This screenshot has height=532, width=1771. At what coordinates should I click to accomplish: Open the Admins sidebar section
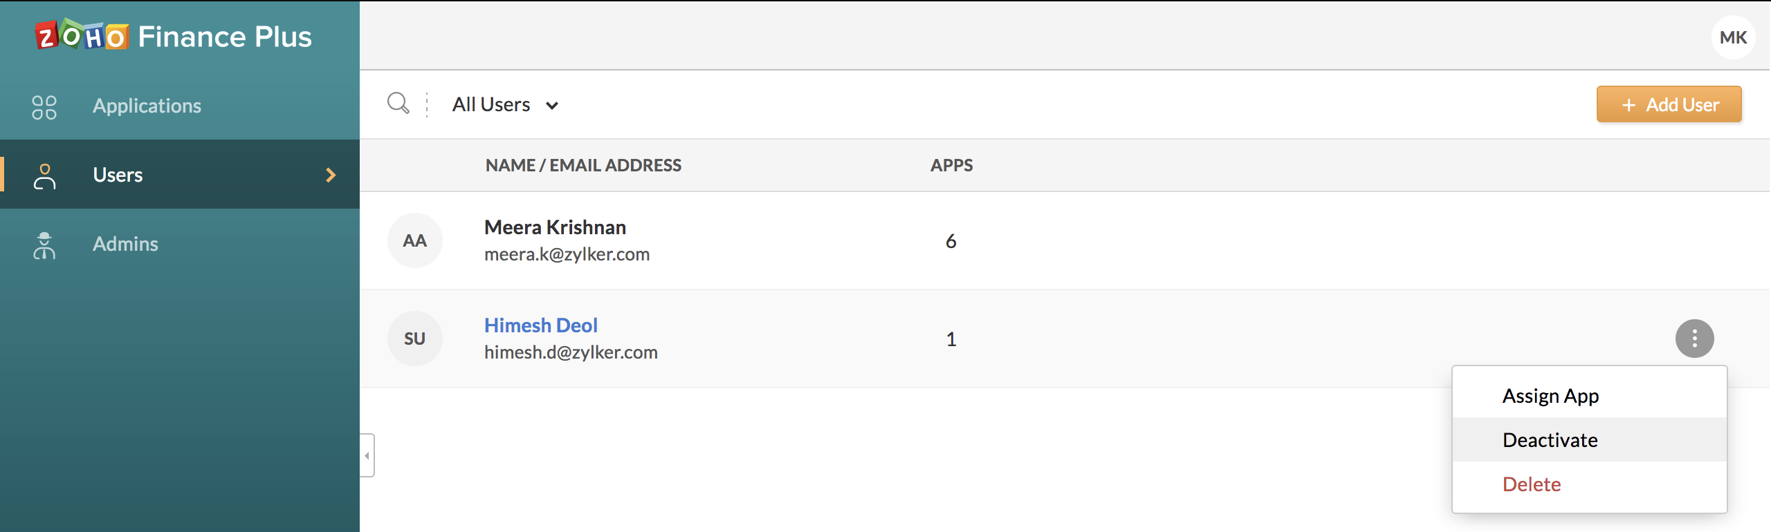[x=125, y=244]
